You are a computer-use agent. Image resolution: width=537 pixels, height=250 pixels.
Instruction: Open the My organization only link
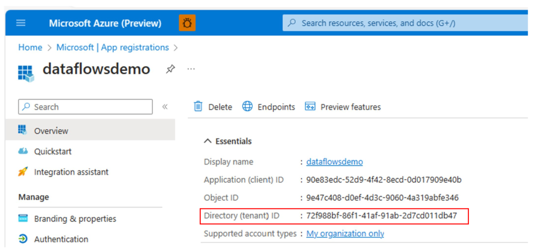[345, 234]
